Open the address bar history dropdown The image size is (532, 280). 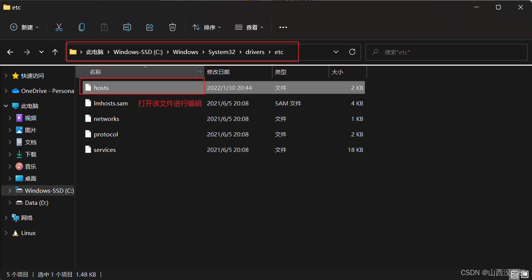point(336,52)
